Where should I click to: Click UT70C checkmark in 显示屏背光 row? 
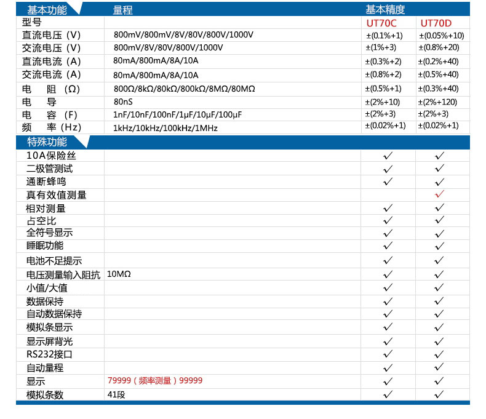[x=388, y=341]
